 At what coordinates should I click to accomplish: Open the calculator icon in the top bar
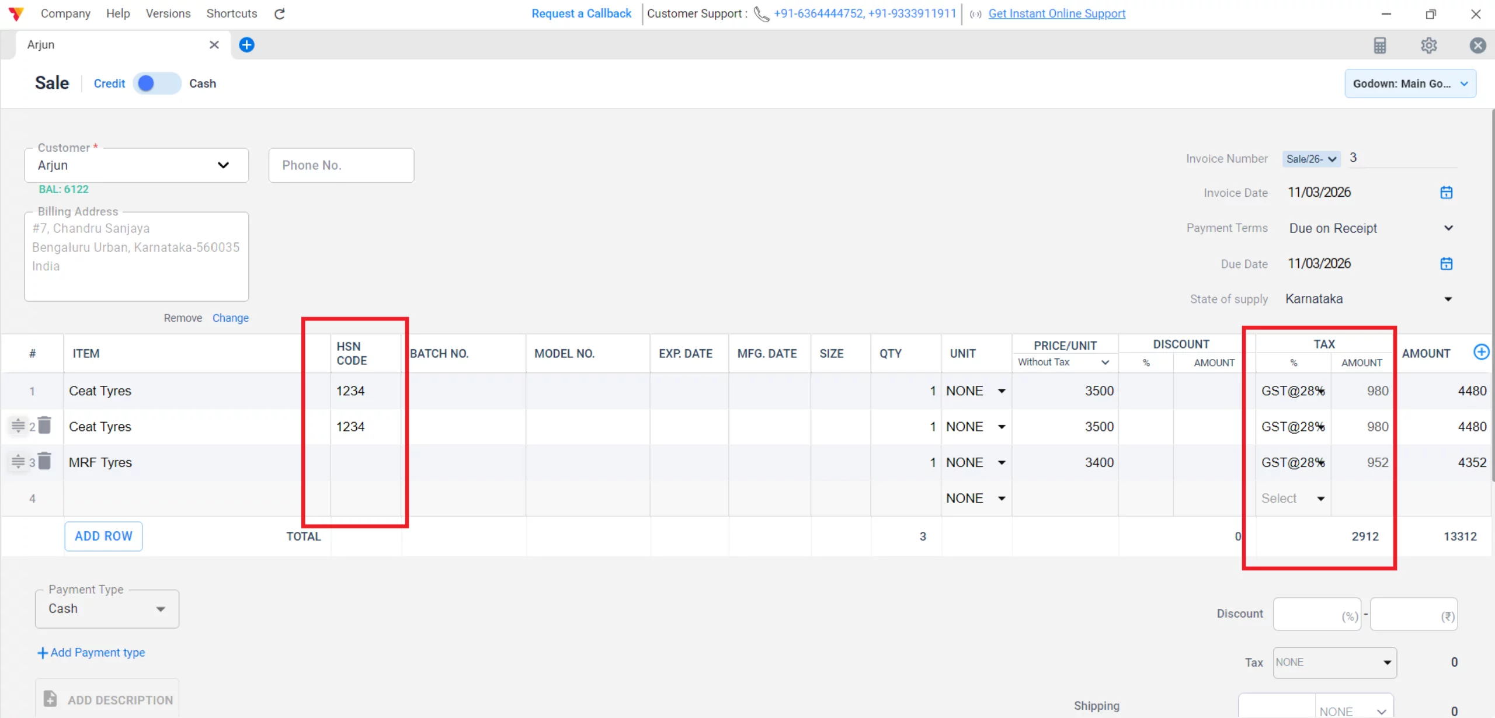(x=1381, y=45)
